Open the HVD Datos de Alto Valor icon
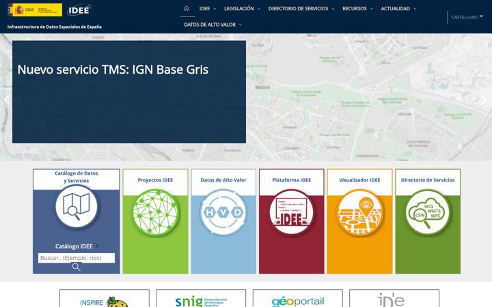 223,212
